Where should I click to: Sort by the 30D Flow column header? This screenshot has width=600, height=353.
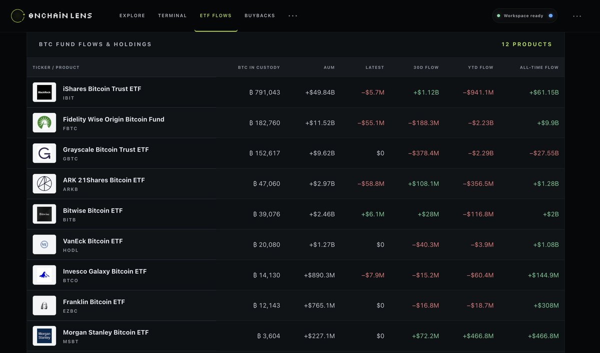(426, 67)
